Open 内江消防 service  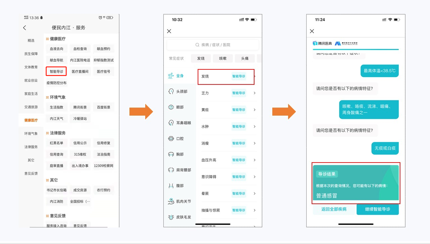point(56,201)
